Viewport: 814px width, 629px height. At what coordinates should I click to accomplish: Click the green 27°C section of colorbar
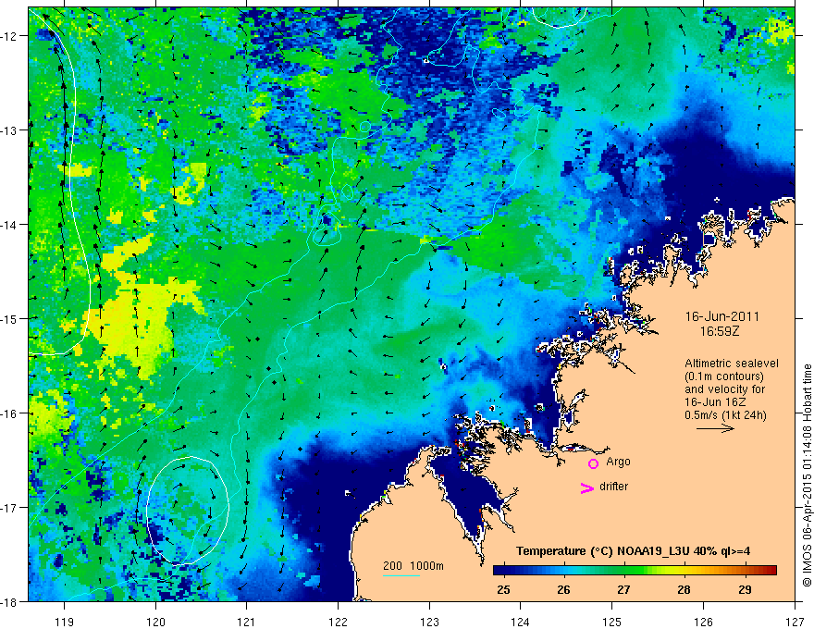(624, 571)
